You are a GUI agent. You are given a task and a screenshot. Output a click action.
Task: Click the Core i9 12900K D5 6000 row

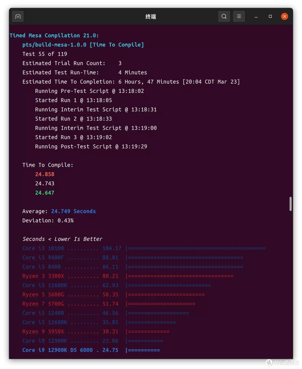[x=91, y=350]
